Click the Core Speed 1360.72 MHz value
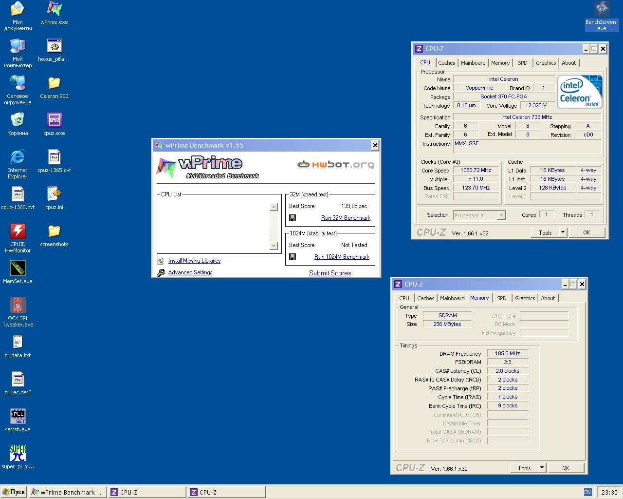The width and height of the screenshot is (623, 499). coord(476,170)
